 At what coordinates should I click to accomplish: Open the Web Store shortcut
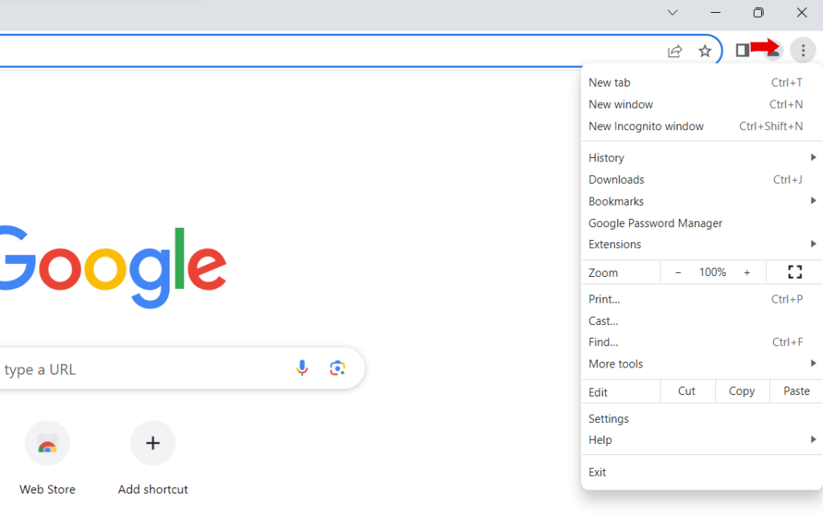pyautogui.click(x=47, y=443)
